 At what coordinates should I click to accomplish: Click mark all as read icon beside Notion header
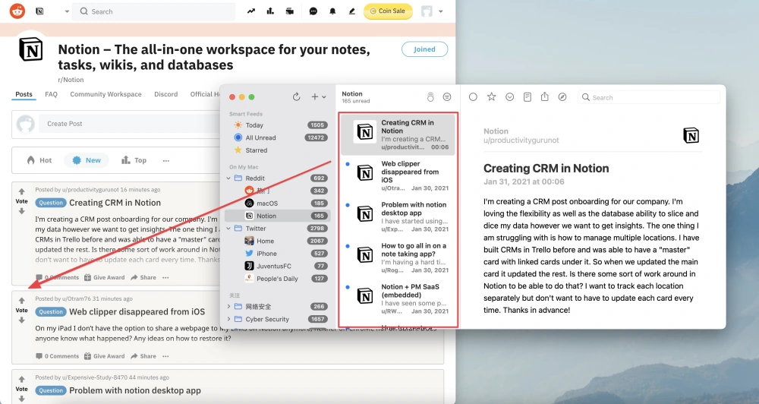point(430,97)
